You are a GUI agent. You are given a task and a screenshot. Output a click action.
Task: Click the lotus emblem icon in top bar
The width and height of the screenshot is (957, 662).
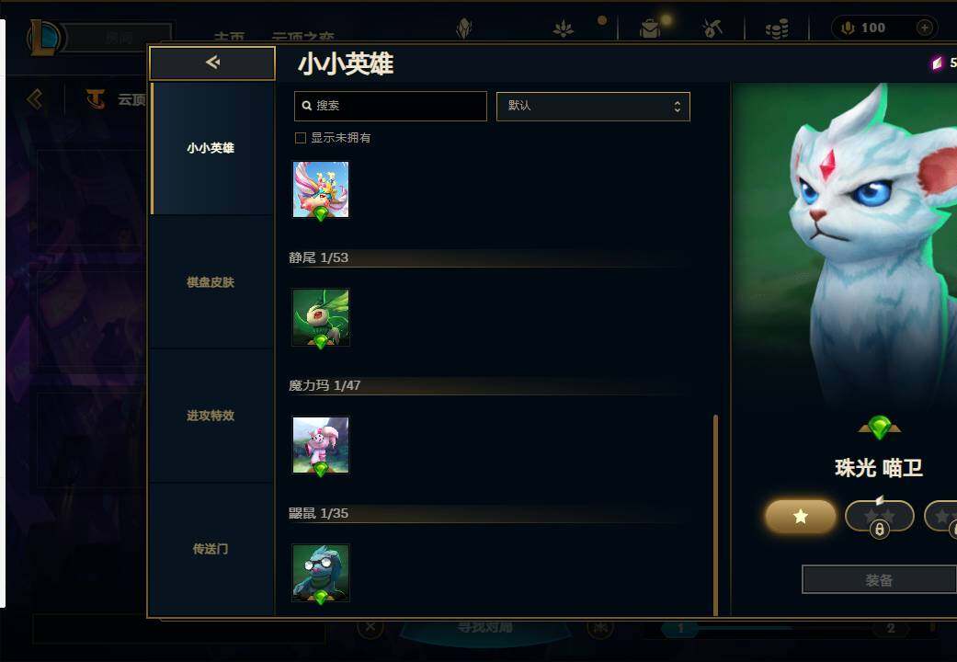(563, 29)
